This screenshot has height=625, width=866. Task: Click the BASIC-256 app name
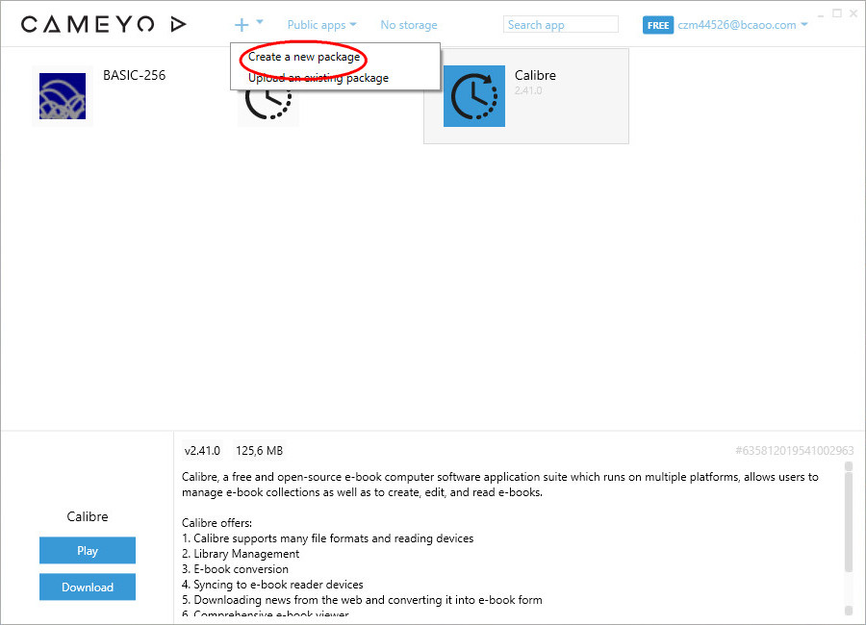pos(134,75)
